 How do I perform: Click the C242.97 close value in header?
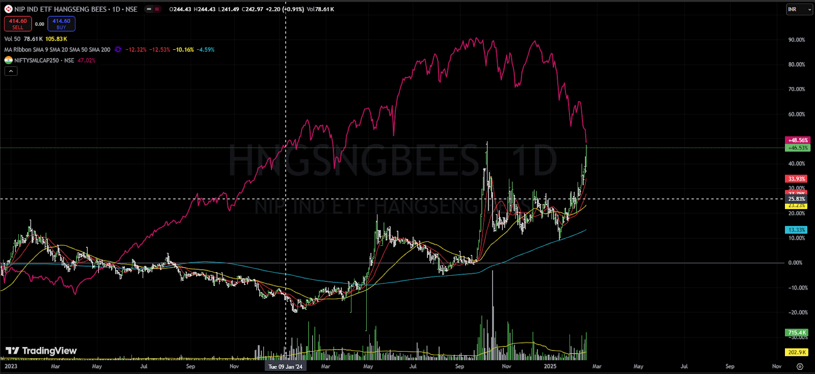[x=253, y=9]
